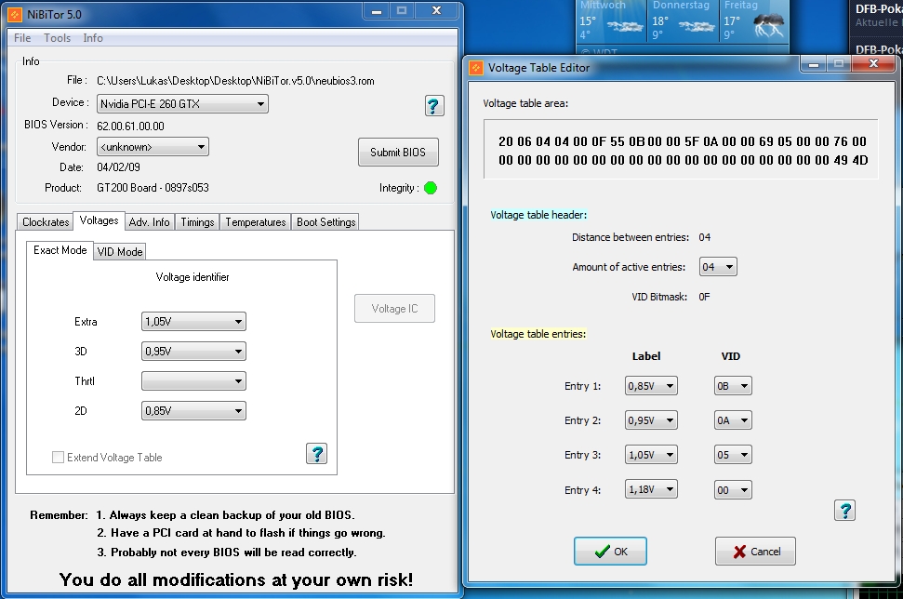Click the VID Bitmask value 0F
Viewport: 903px width, 599px height.
704,297
